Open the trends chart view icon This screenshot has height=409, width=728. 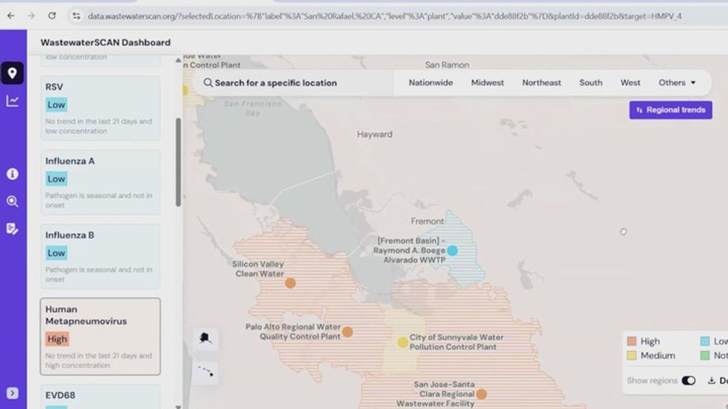(x=12, y=101)
